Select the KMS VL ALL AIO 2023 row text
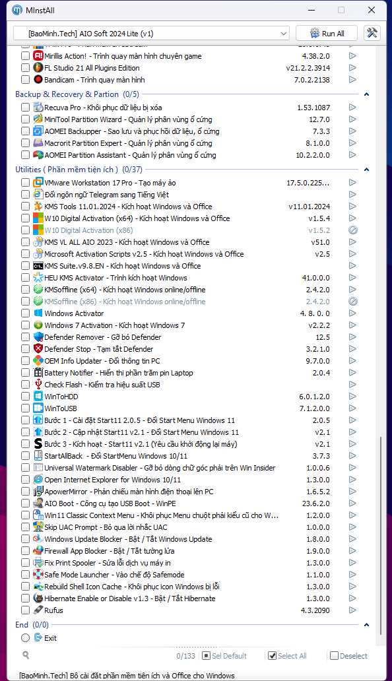392x681 pixels. pyautogui.click(x=127, y=242)
